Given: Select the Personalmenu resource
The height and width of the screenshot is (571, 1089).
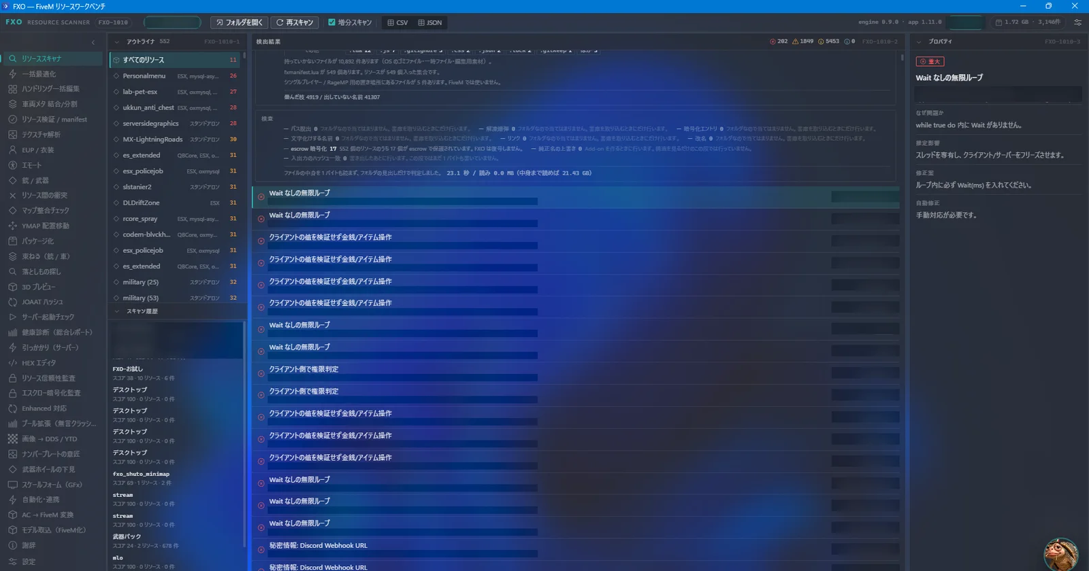Looking at the screenshot, I should [x=175, y=76].
